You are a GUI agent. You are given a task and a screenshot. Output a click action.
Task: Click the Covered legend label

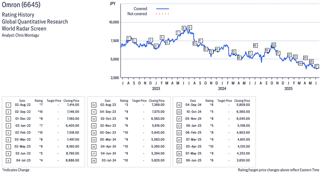click(x=140, y=9)
